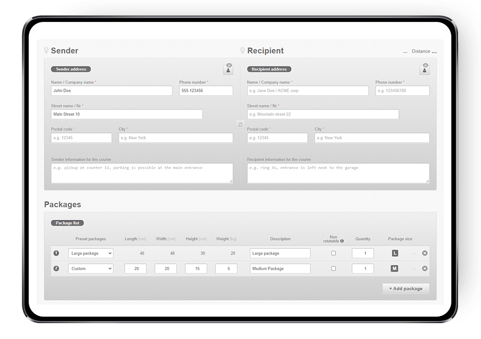This screenshot has width=481, height=339.
Task: Focus sender street field with Main Street 10
Action: click(127, 114)
